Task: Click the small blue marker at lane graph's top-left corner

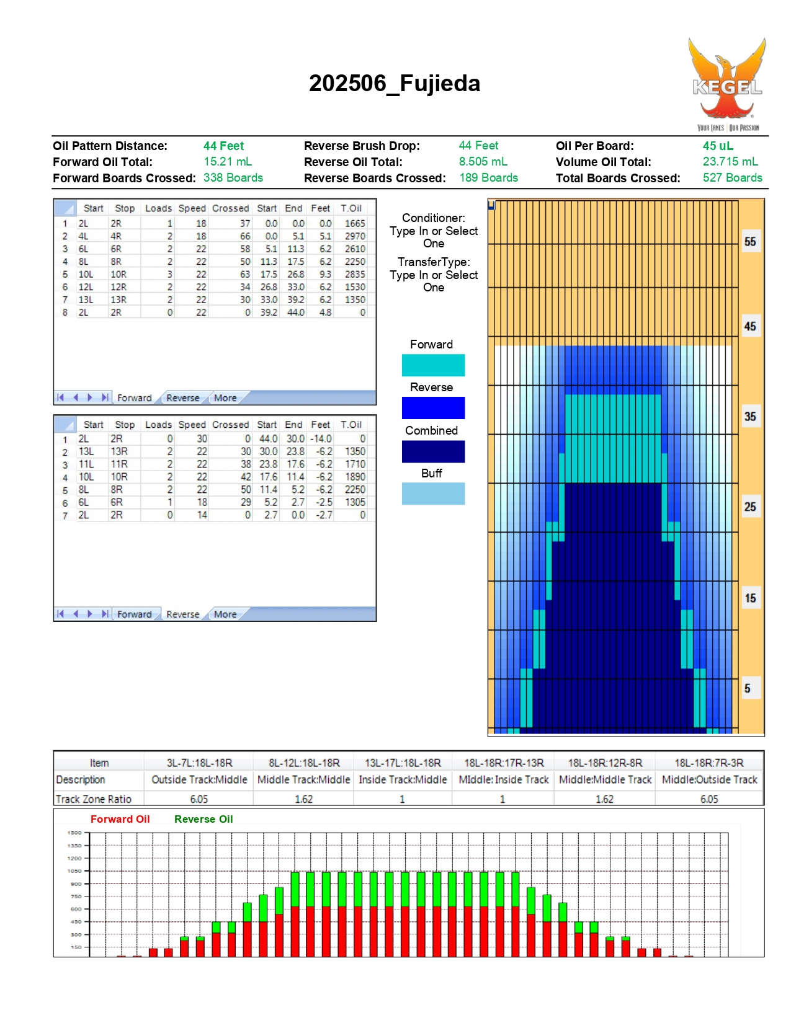Action: point(491,205)
